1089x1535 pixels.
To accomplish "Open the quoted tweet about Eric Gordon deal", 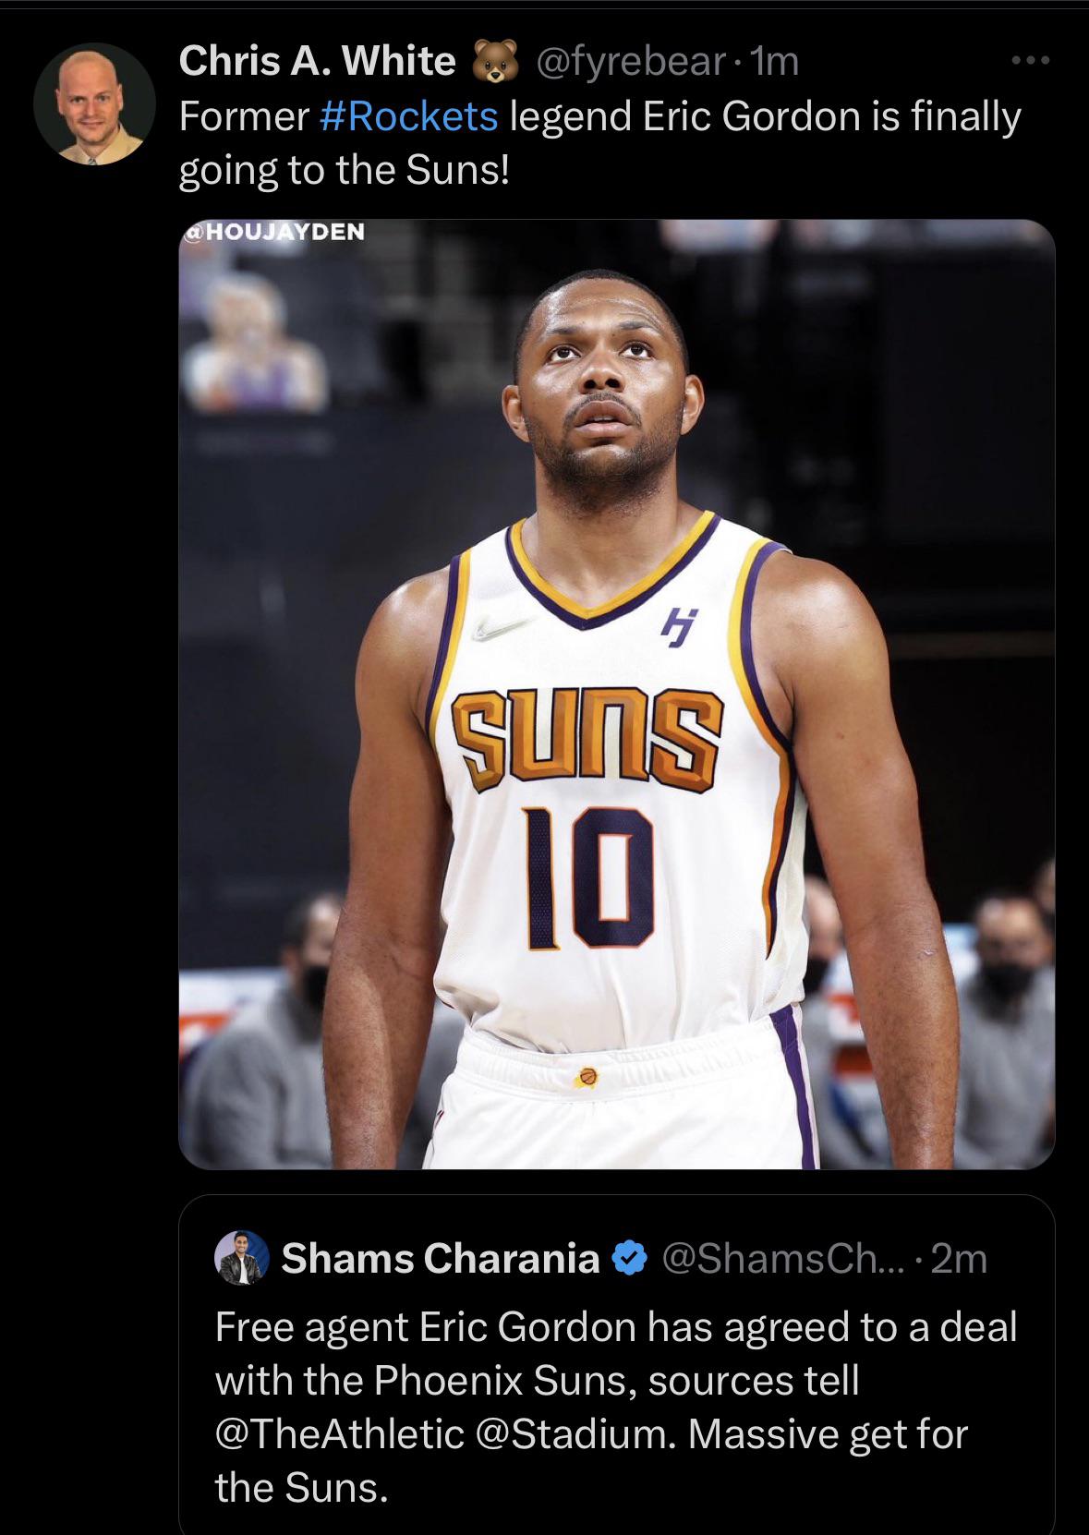I will [616, 1365].
